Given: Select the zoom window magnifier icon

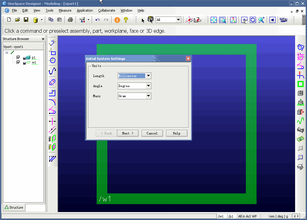Looking at the screenshot, I should coord(223,20).
